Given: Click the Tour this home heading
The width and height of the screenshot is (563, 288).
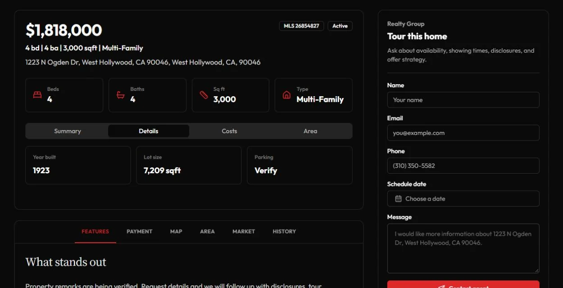Looking at the screenshot, I should [417, 36].
